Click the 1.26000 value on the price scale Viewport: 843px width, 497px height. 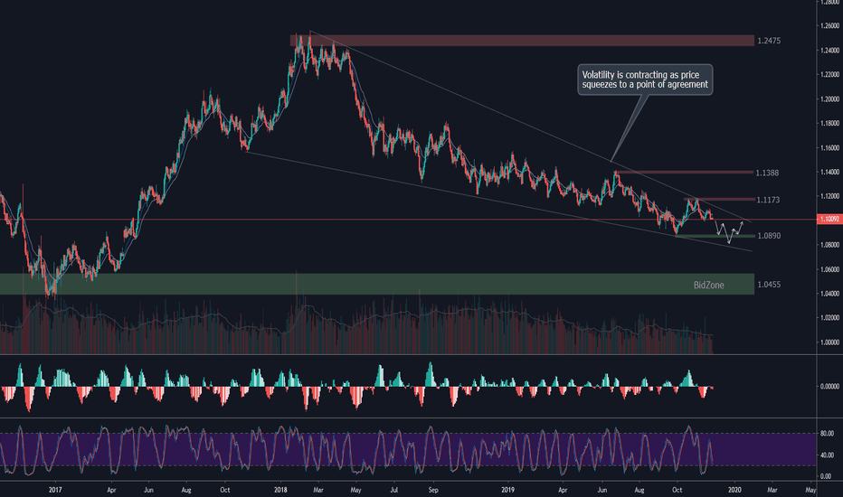tap(828, 26)
